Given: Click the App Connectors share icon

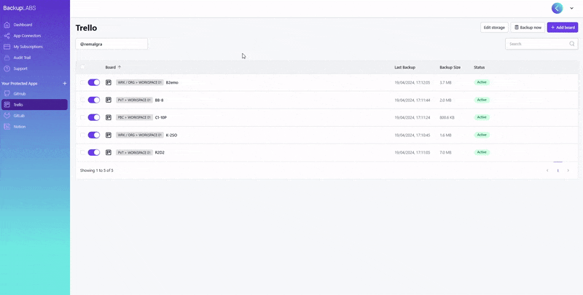Looking at the screenshot, I should (x=7, y=36).
